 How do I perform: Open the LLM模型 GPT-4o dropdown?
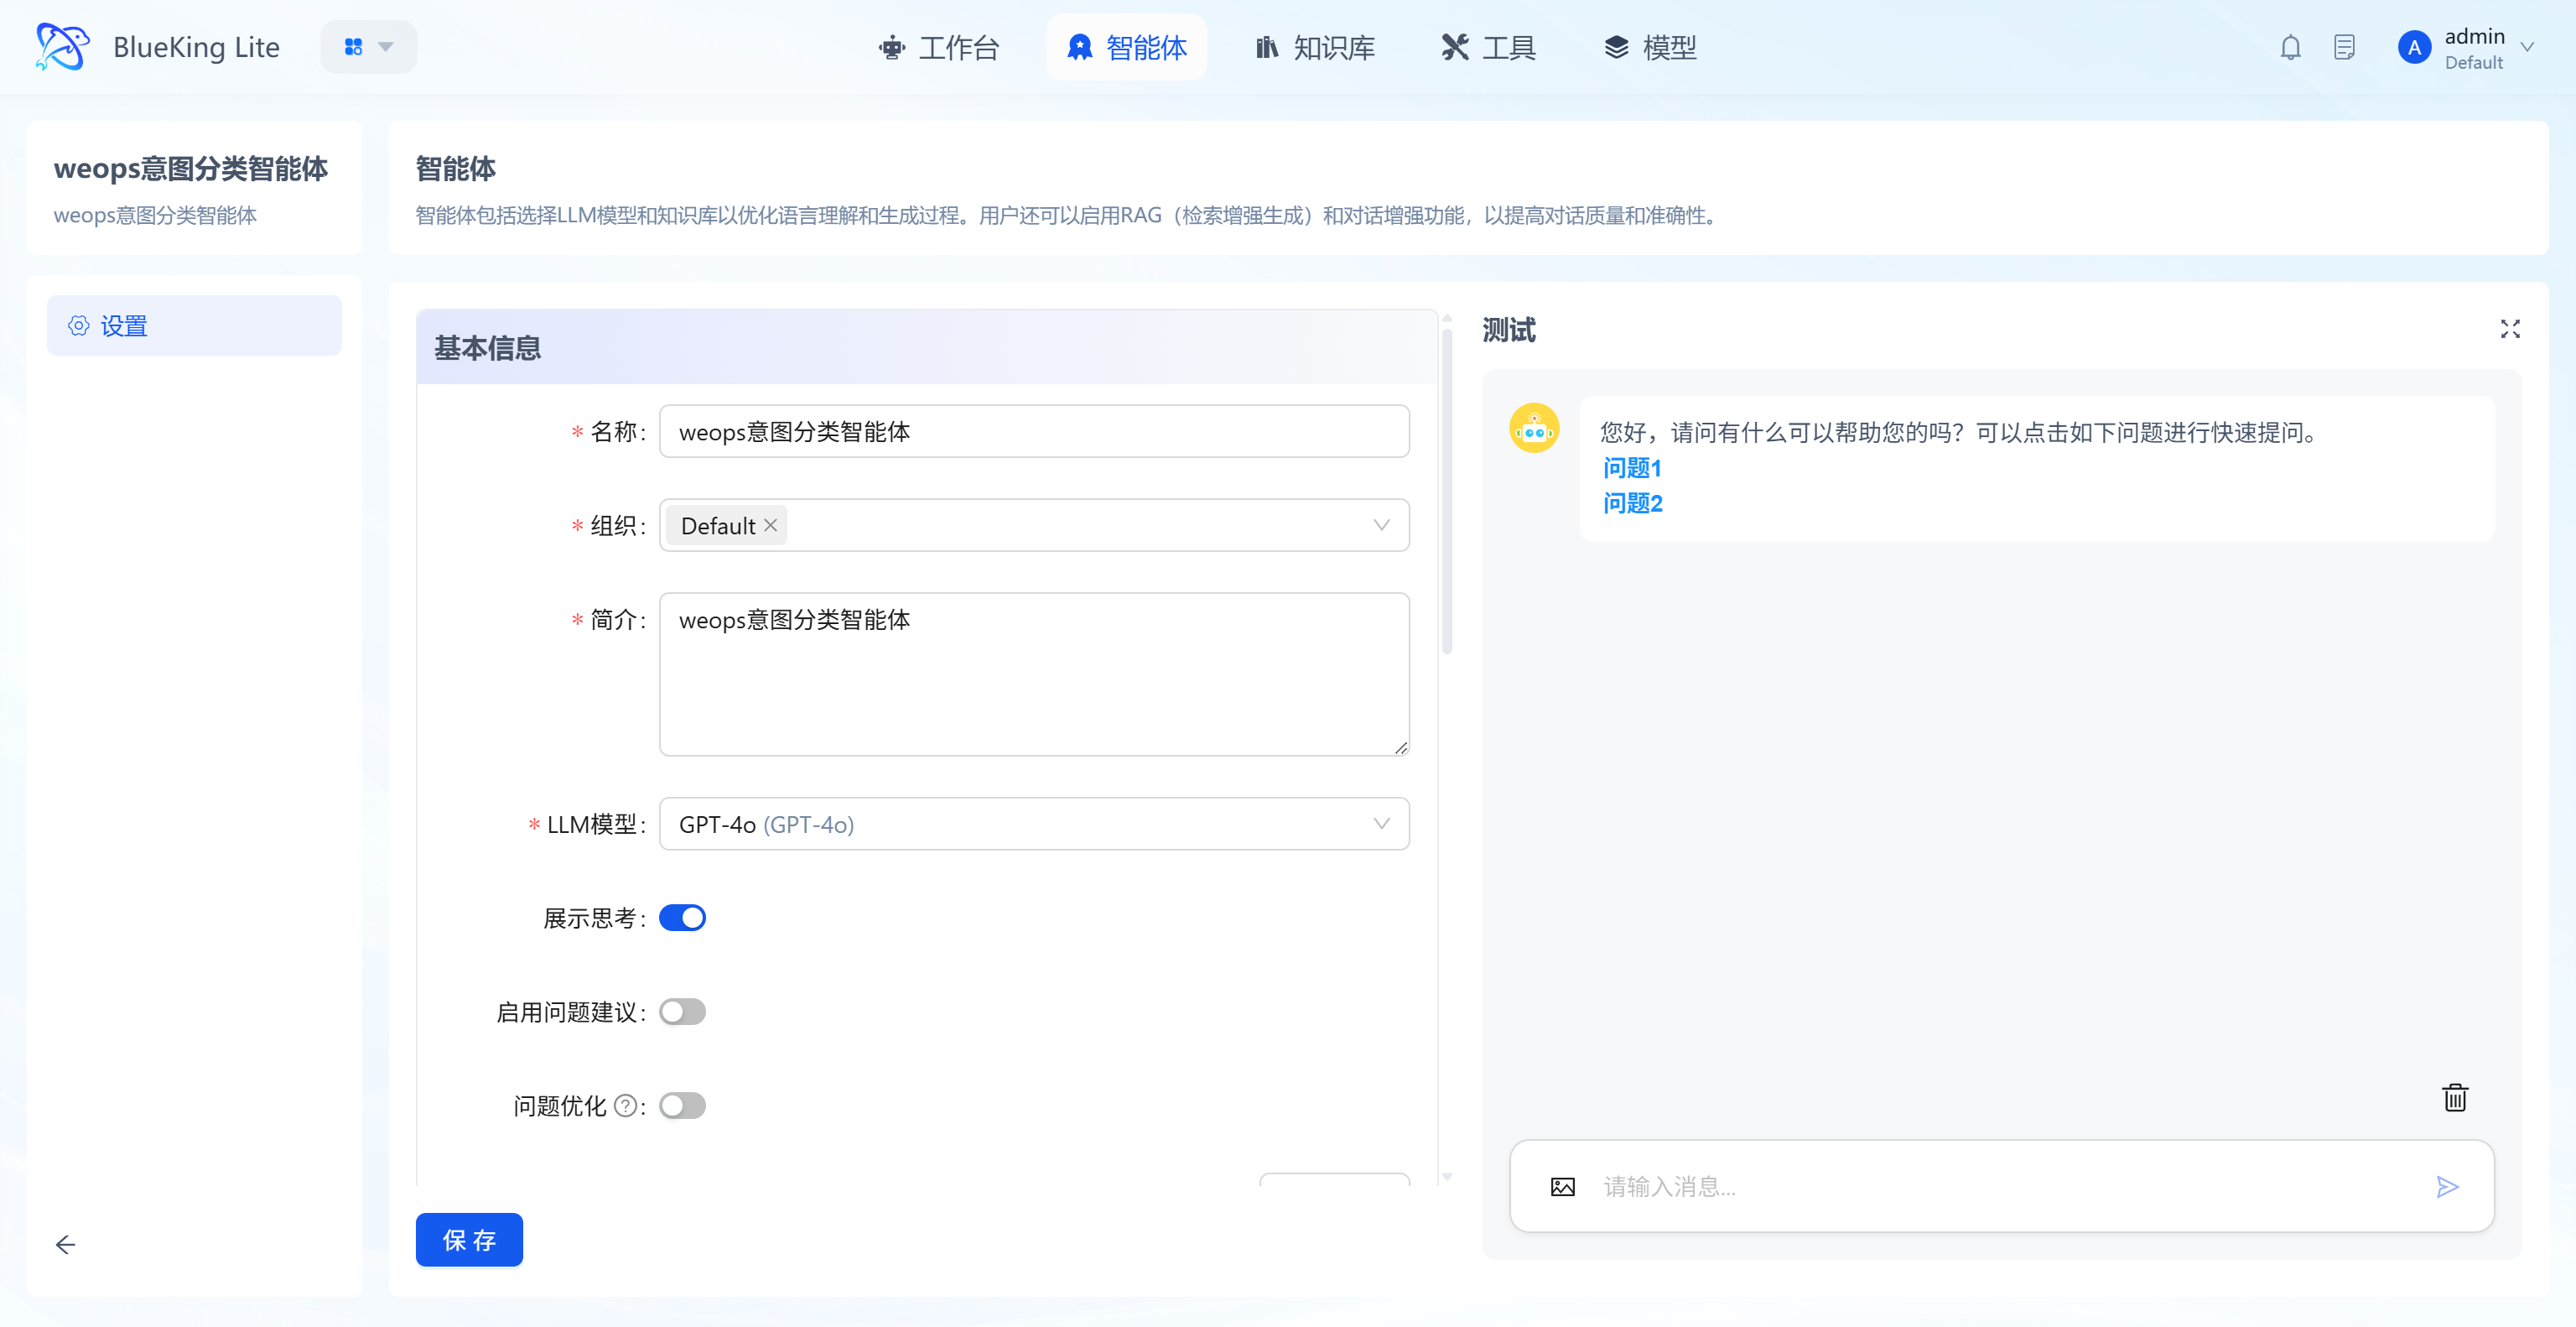[x=1034, y=824]
